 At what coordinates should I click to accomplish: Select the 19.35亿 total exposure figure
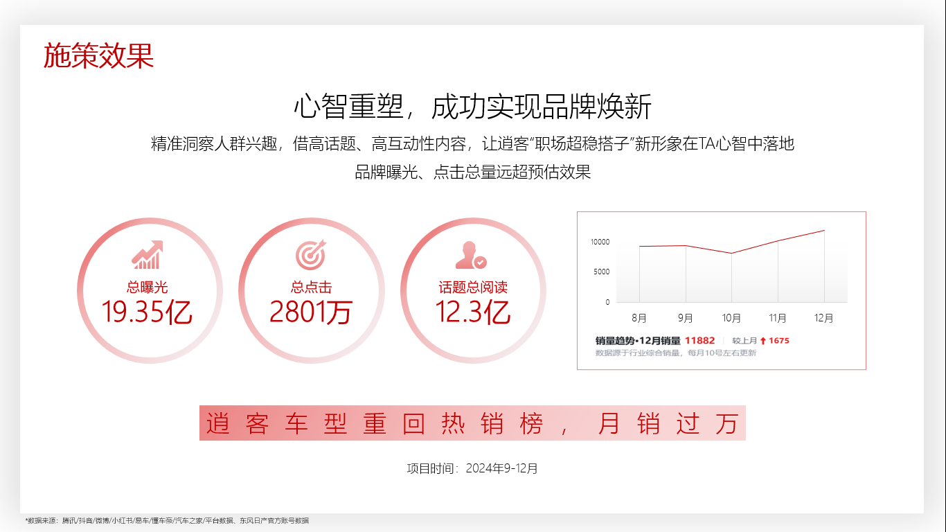tap(147, 312)
